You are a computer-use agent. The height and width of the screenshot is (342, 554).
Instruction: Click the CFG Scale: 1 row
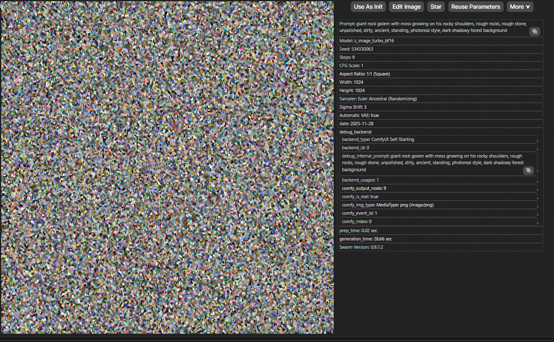(440, 65)
